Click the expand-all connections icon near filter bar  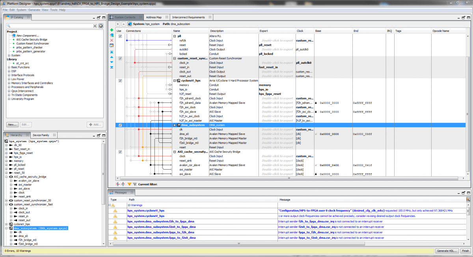click(x=117, y=184)
